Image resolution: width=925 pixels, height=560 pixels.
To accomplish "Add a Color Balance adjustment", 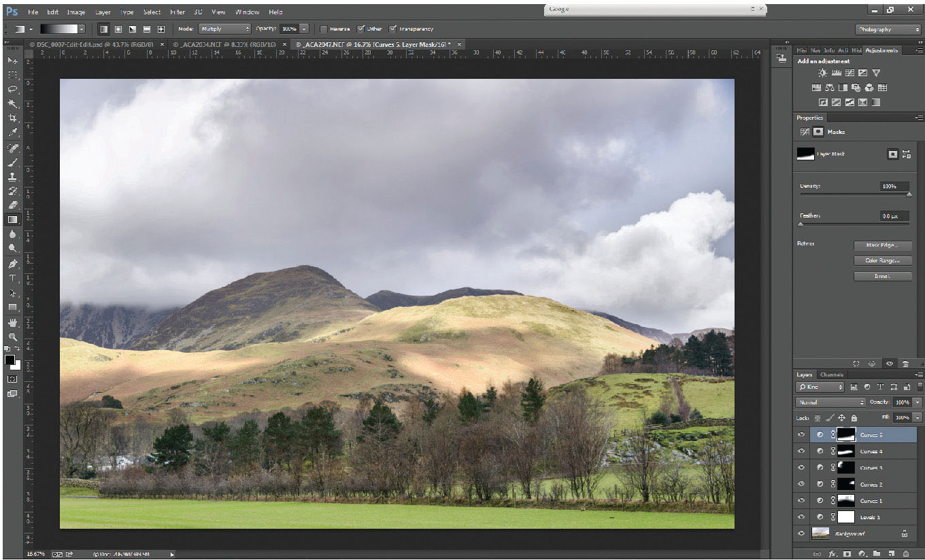I will click(x=830, y=88).
